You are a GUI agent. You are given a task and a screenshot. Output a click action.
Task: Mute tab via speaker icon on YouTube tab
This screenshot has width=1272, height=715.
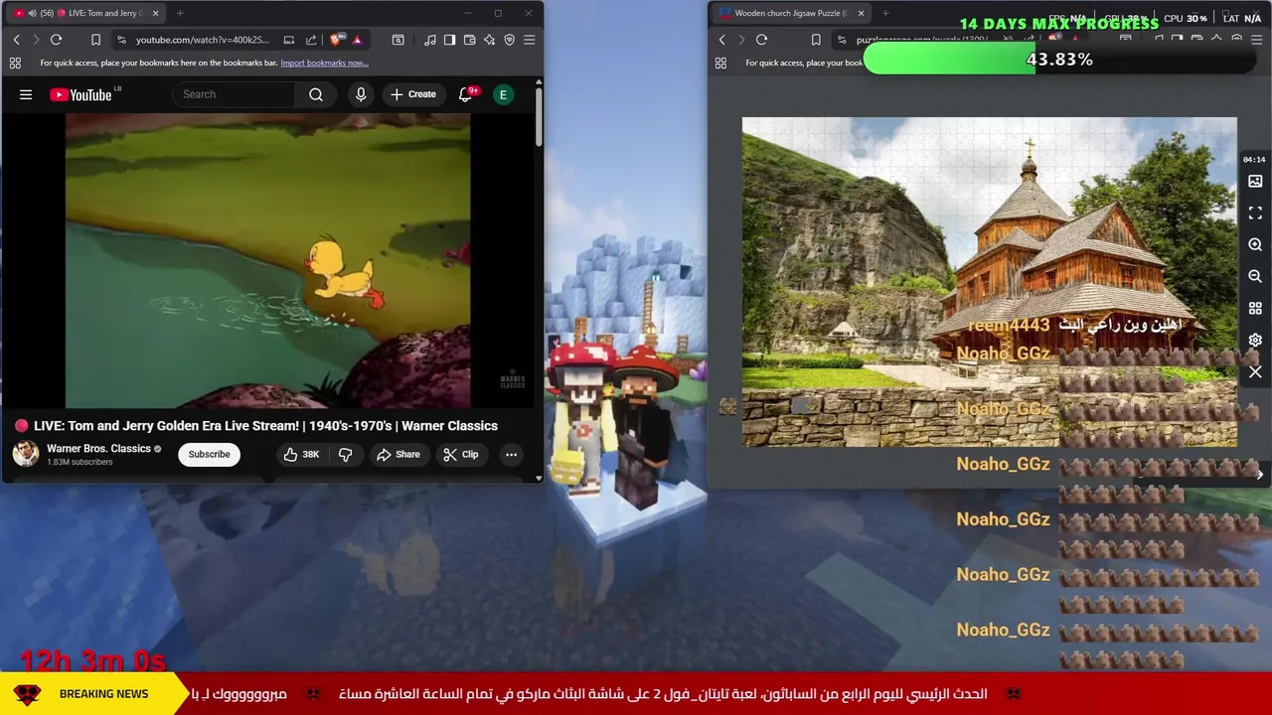33,13
